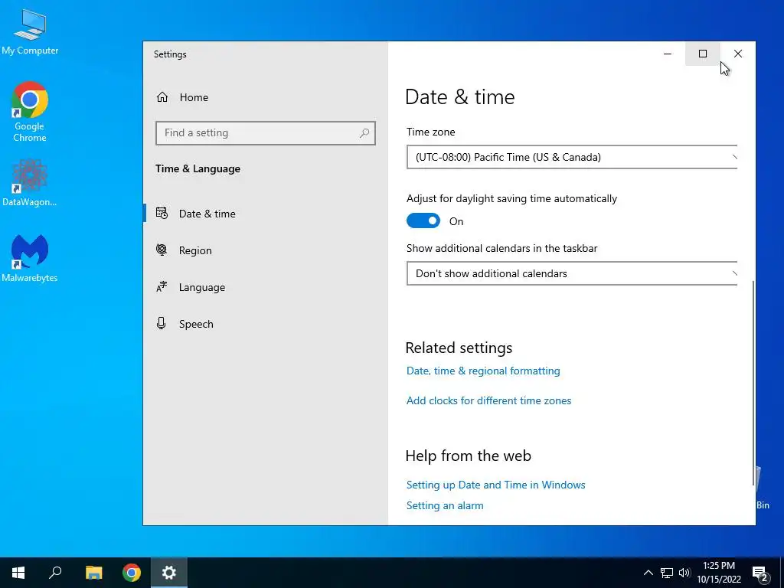This screenshot has width=784, height=588.
Task: Click the Find a setting search box
Action: (266, 133)
